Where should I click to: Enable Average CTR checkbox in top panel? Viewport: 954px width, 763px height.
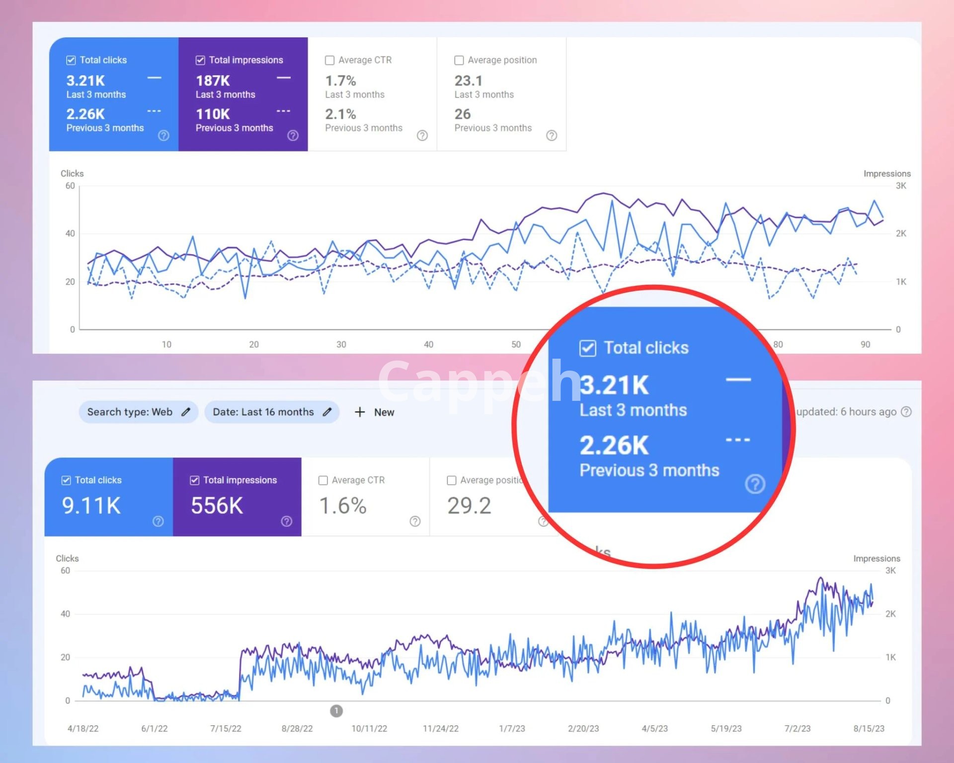tap(329, 60)
